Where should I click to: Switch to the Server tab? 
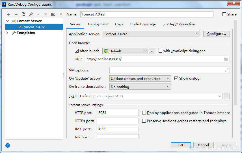(75, 24)
